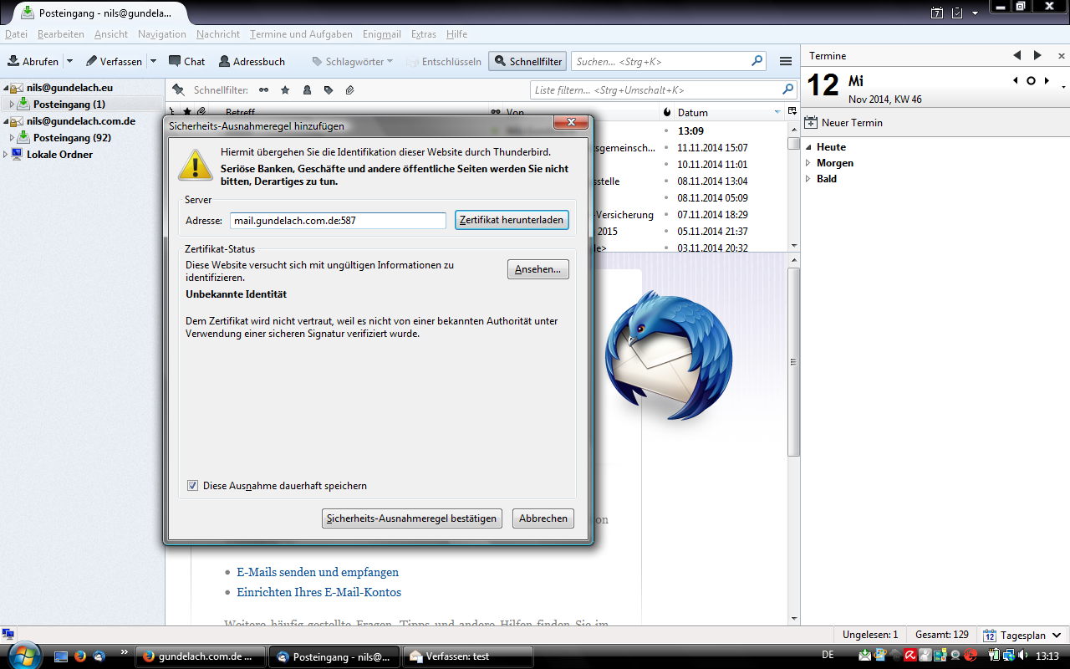Click the Neuer Termin calendar icon
1070x669 pixels.
point(810,123)
